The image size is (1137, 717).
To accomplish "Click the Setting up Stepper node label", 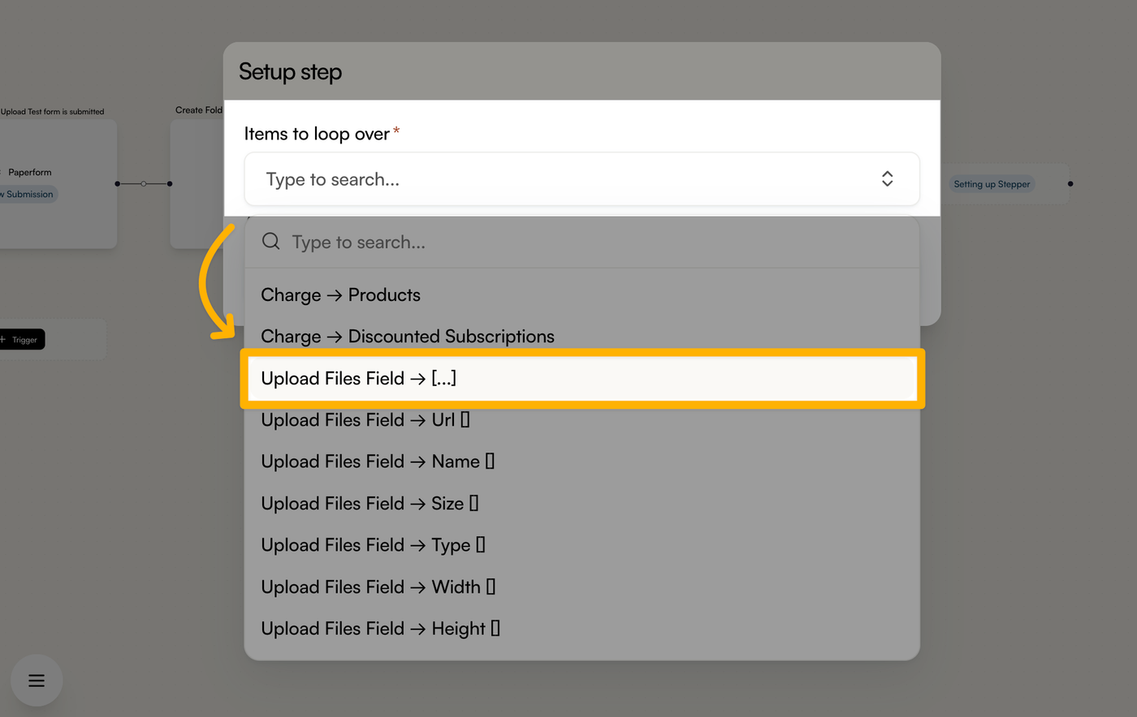I will click(992, 184).
